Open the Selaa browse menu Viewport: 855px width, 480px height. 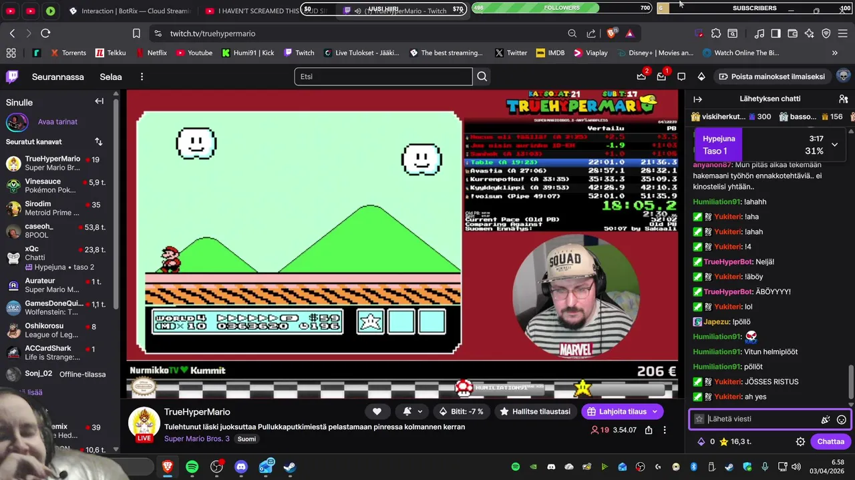[111, 77]
